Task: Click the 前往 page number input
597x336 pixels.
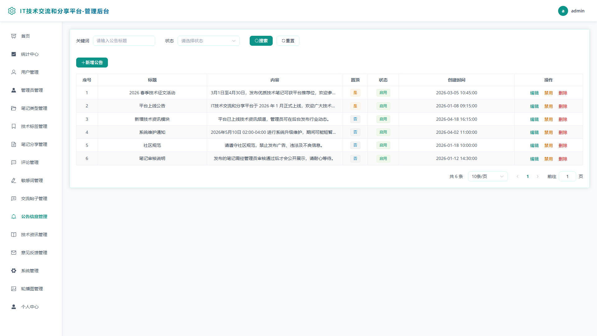Action: [567, 176]
